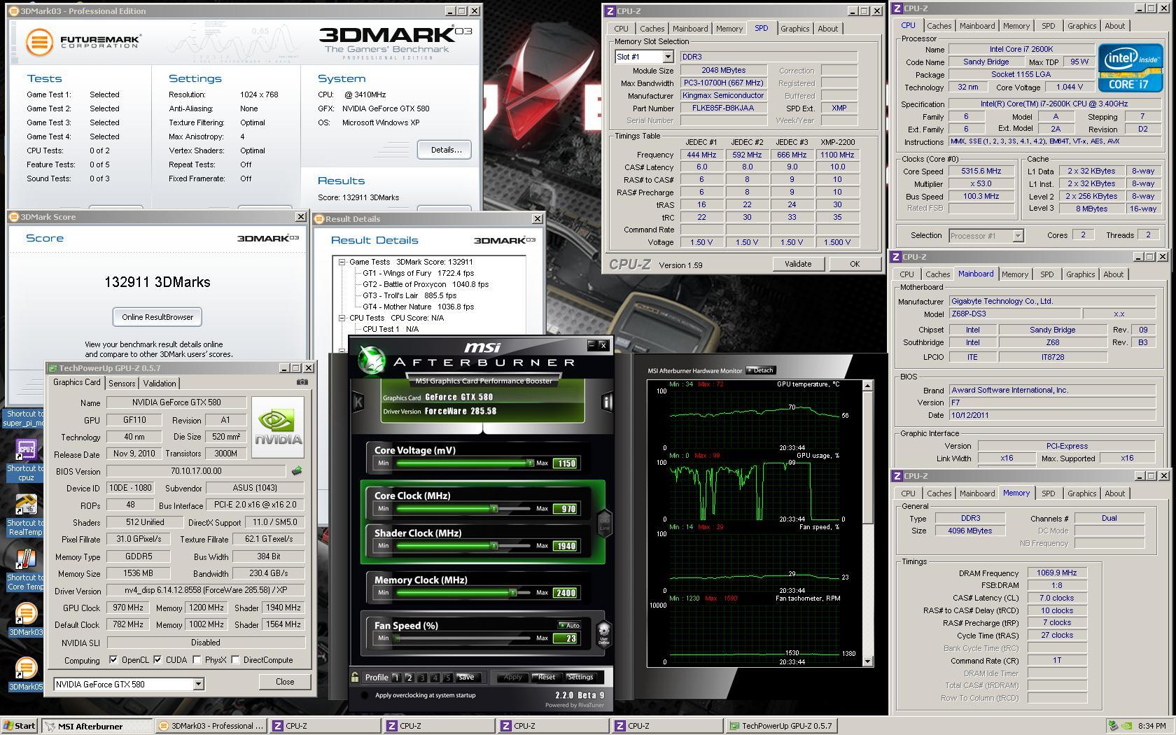
Task: Open the Start menu
Action: point(20,726)
